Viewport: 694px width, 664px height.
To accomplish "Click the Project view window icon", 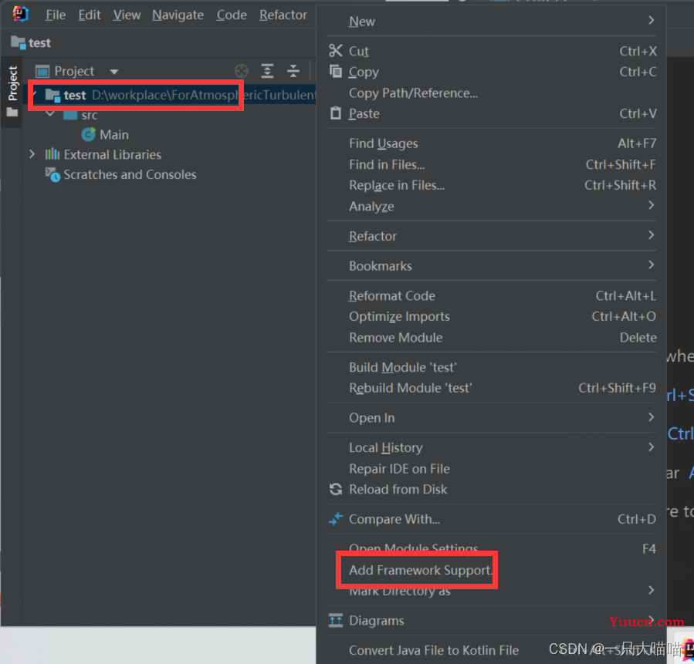I will point(42,71).
